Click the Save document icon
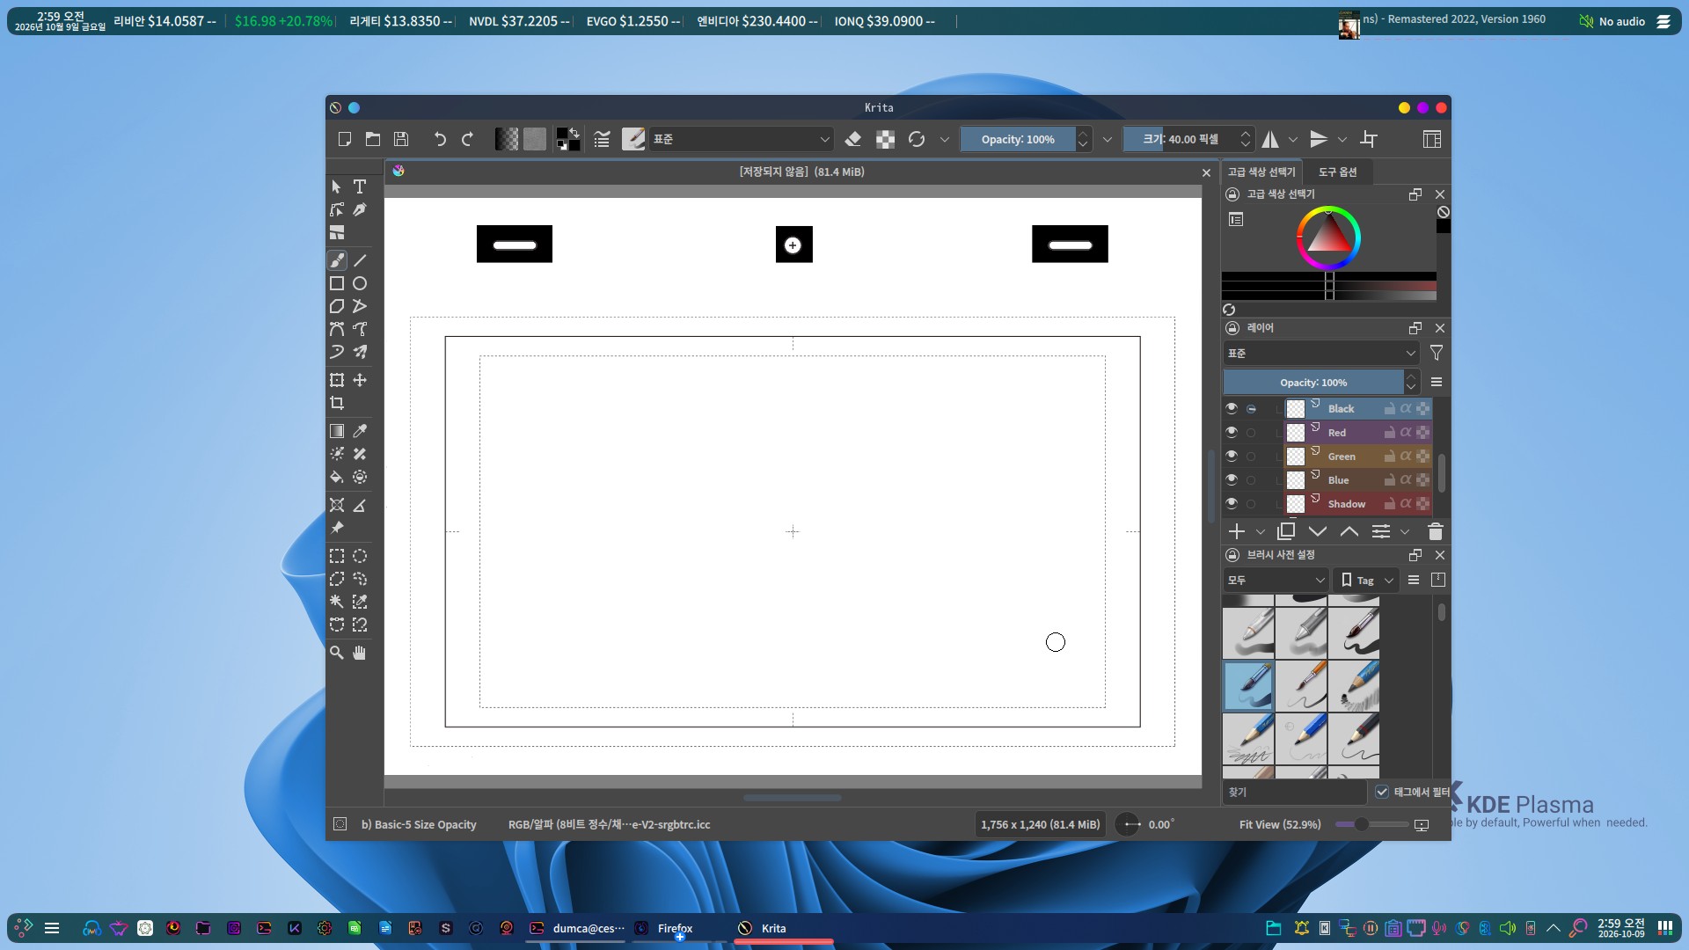1689x950 pixels. click(x=401, y=139)
